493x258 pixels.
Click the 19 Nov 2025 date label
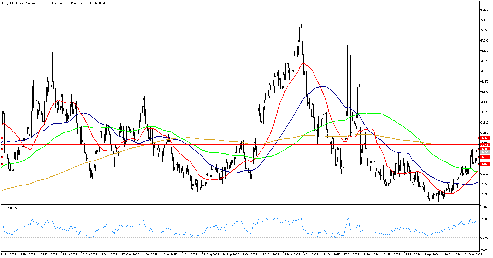pos(292,254)
